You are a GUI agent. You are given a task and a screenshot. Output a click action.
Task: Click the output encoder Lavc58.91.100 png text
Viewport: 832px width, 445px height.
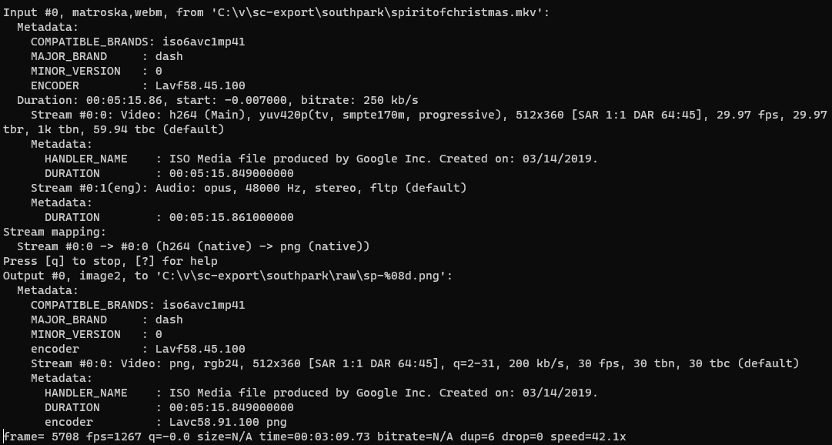(x=228, y=422)
